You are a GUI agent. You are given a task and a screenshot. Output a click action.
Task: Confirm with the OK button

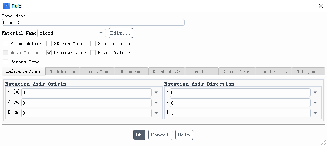pos(139,135)
